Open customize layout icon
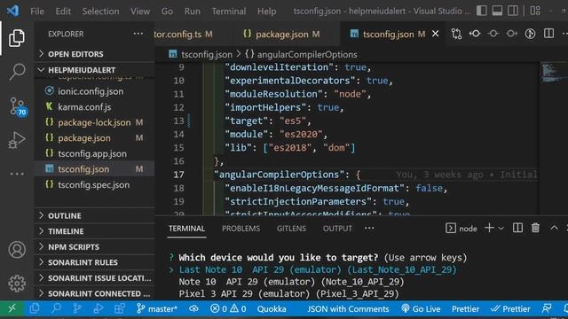Screen dimensions: 568x319 click(535, 11)
